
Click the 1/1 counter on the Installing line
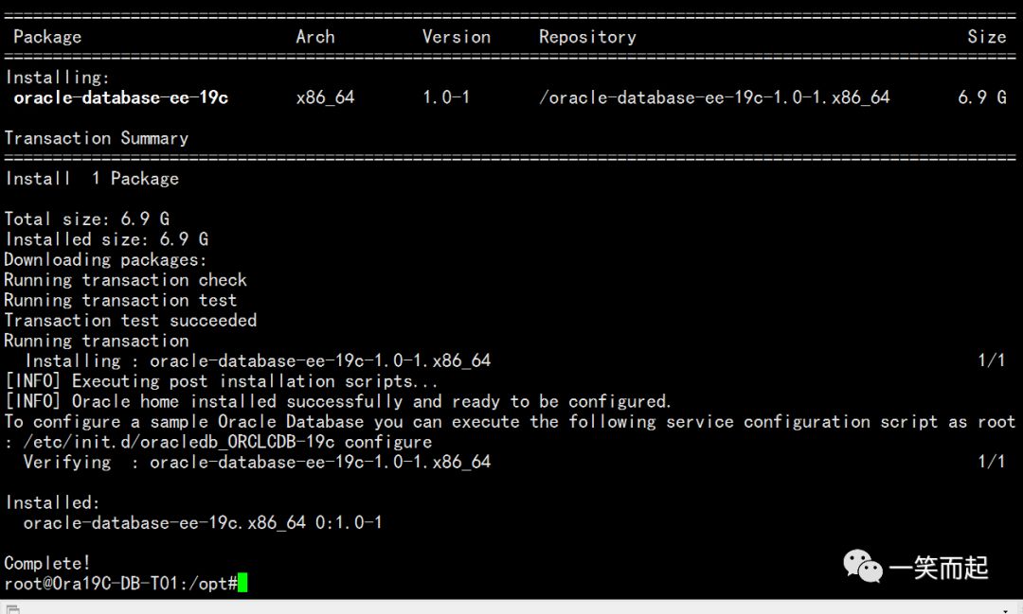pos(991,360)
